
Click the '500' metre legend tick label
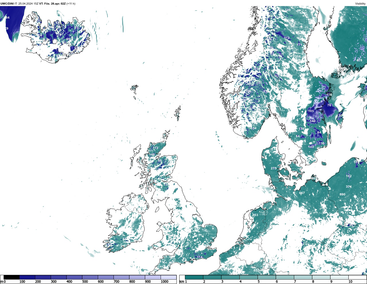[x=85, y=282]
